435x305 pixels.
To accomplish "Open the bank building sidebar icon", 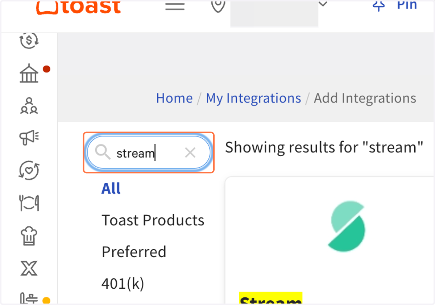I will point(29,73).
